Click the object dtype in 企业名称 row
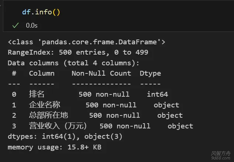 point(166,105)
